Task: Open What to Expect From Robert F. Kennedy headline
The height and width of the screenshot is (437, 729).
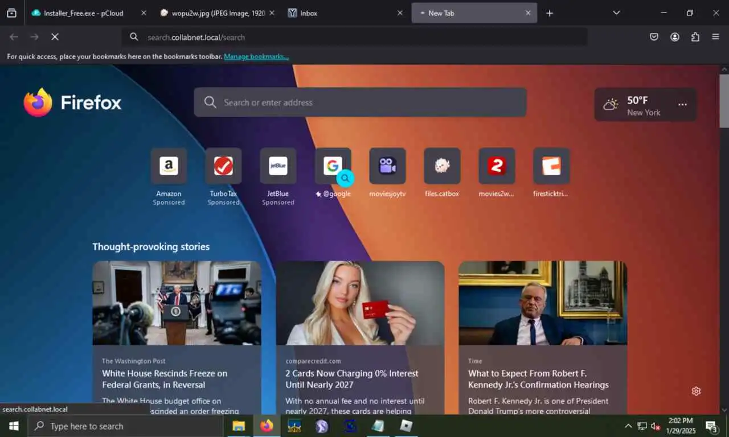Action: click(x=538, y=379)
